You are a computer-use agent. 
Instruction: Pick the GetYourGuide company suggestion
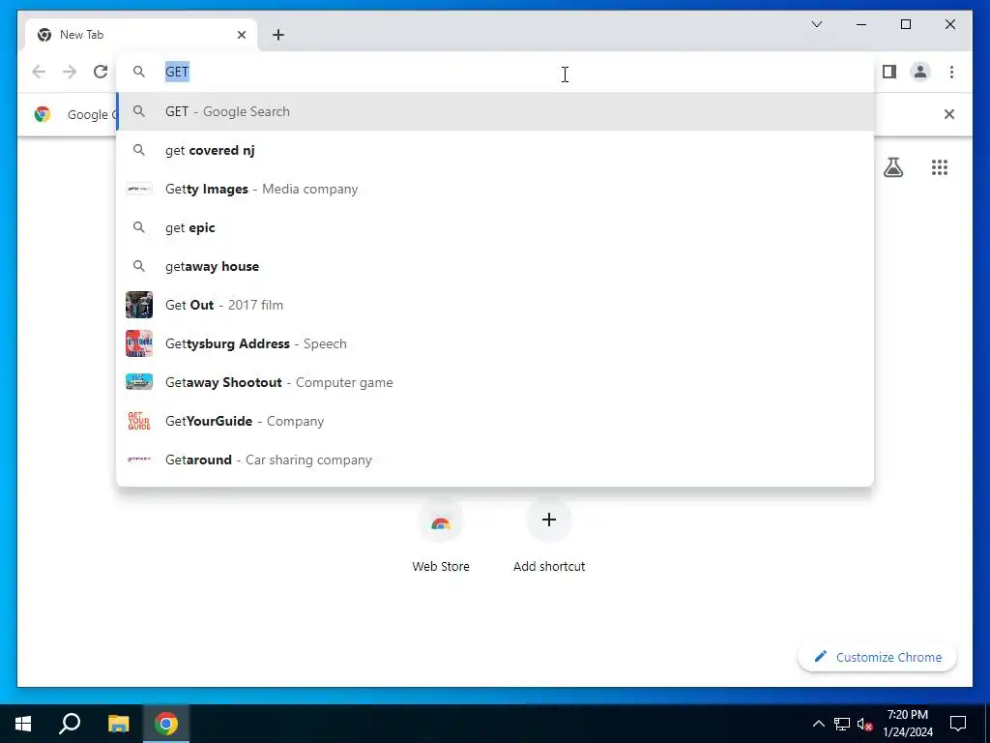point(496,421)
